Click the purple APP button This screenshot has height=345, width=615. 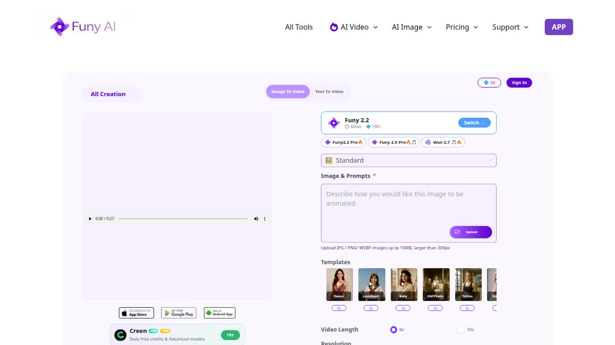click(x=559, y=27)
